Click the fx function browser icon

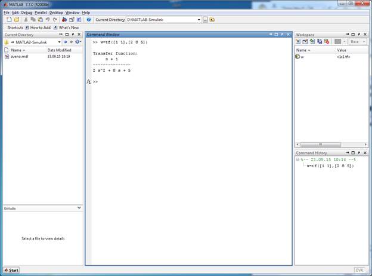[88, 81]
